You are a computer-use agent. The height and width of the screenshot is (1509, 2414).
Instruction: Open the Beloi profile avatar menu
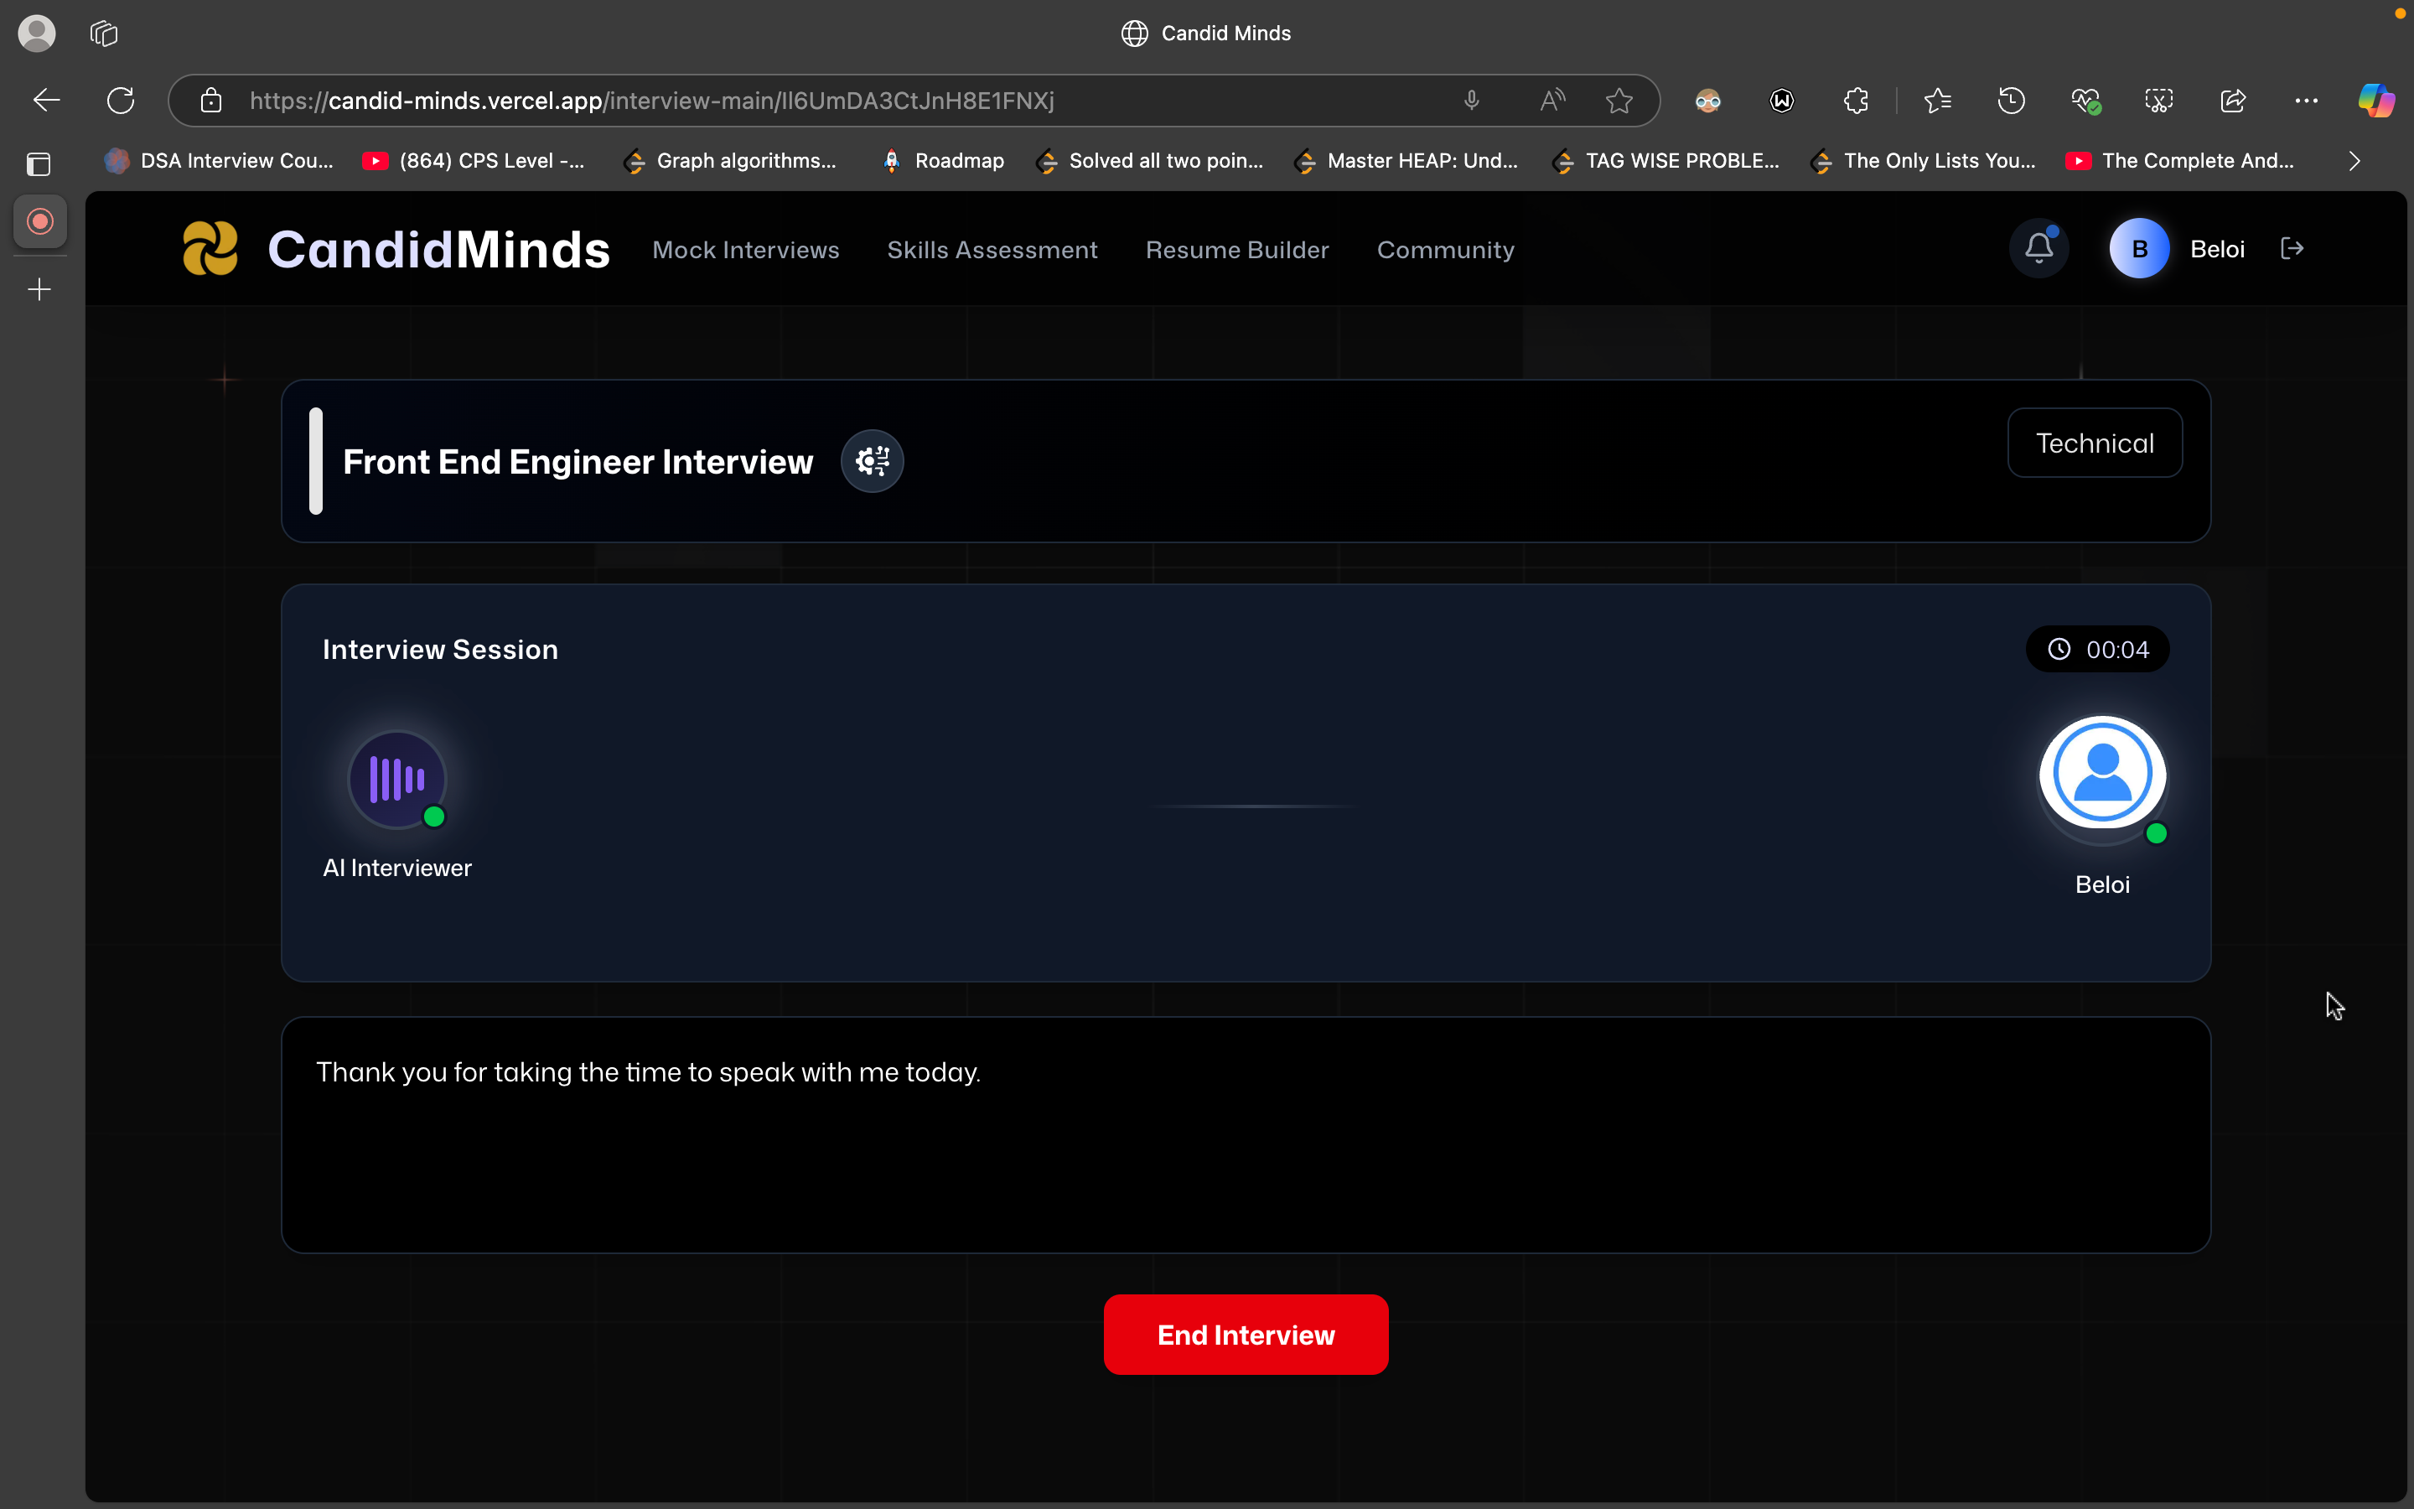[2139, 248]
